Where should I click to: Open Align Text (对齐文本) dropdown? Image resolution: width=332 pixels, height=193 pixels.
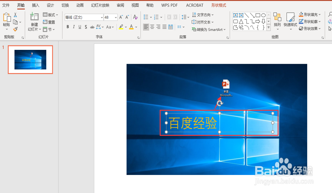tap(202, 22)
